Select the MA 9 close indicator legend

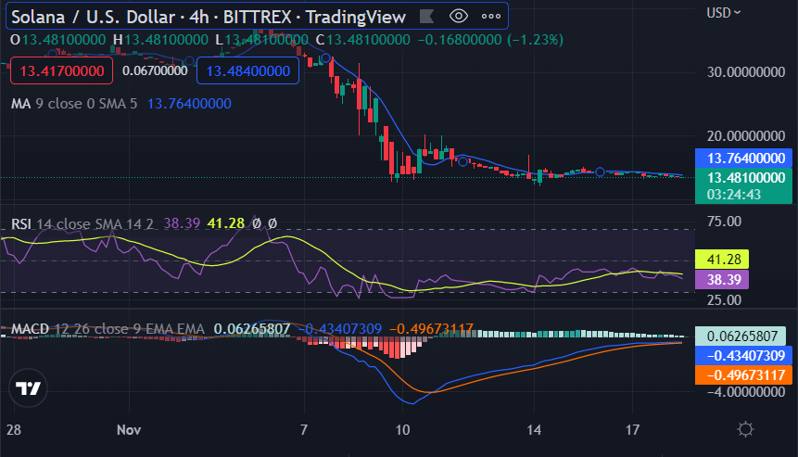74,104
